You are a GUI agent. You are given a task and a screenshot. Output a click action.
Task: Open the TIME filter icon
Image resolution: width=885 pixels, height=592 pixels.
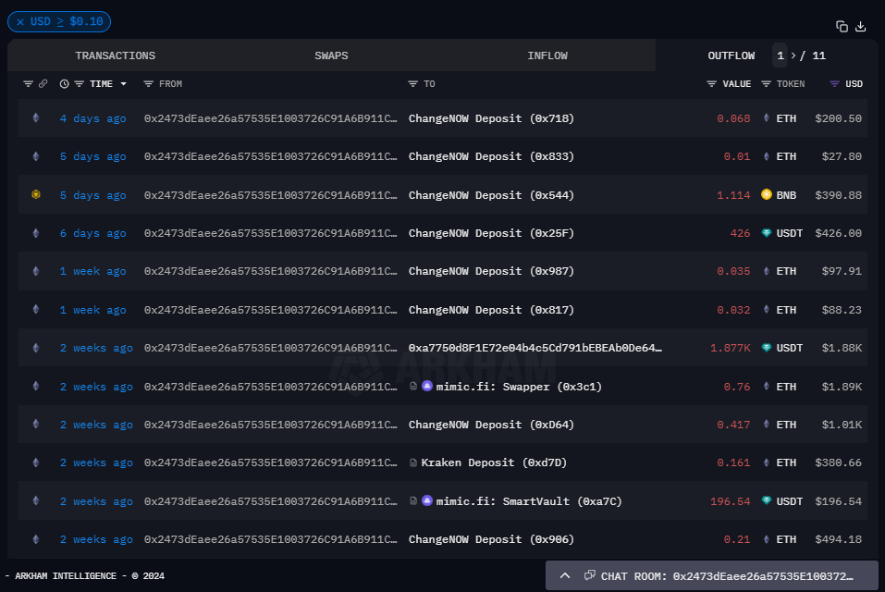(x=79, y=84)
